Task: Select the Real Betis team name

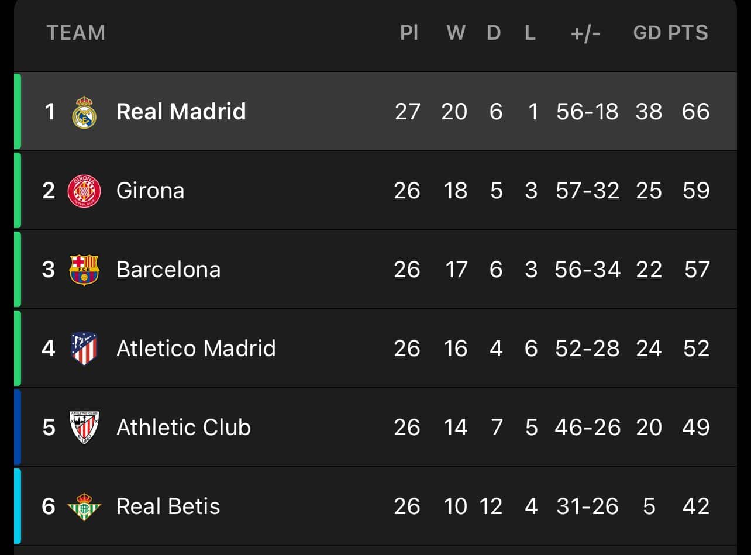Action: [x=168, y=506]
